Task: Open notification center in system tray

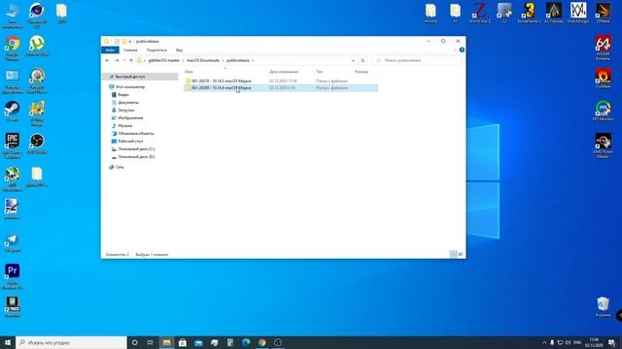Action: pos(611,342)
